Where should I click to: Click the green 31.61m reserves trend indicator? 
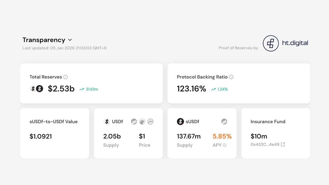pos(89,89)
